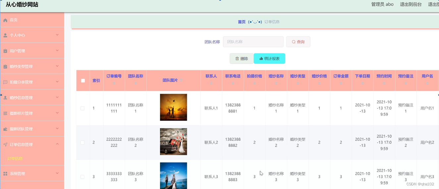
Task: Click the 订单信息 breadcrumb text
Action: click(272, 22)
